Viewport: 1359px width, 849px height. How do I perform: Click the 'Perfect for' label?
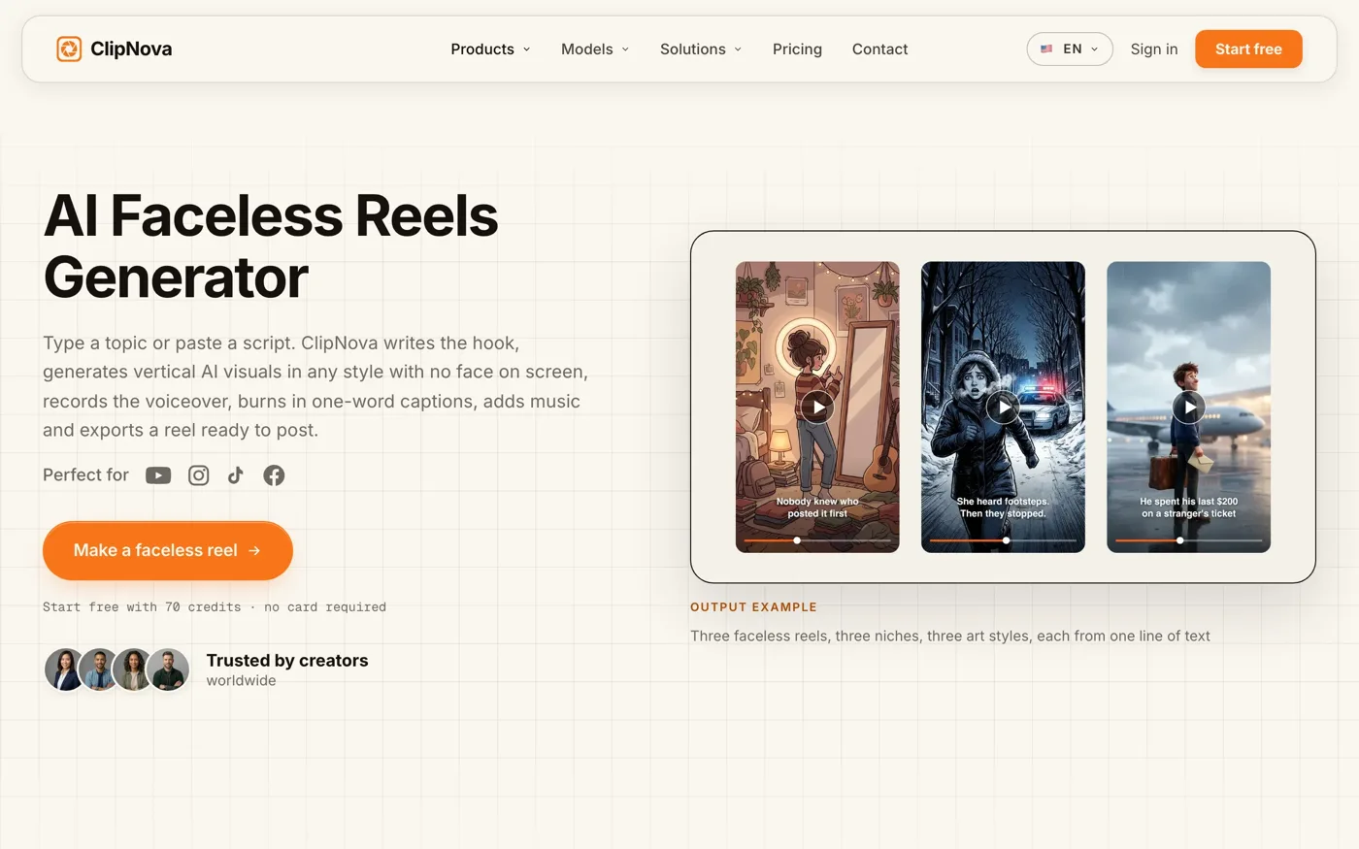pyautogui.click(x=85, y=474)
